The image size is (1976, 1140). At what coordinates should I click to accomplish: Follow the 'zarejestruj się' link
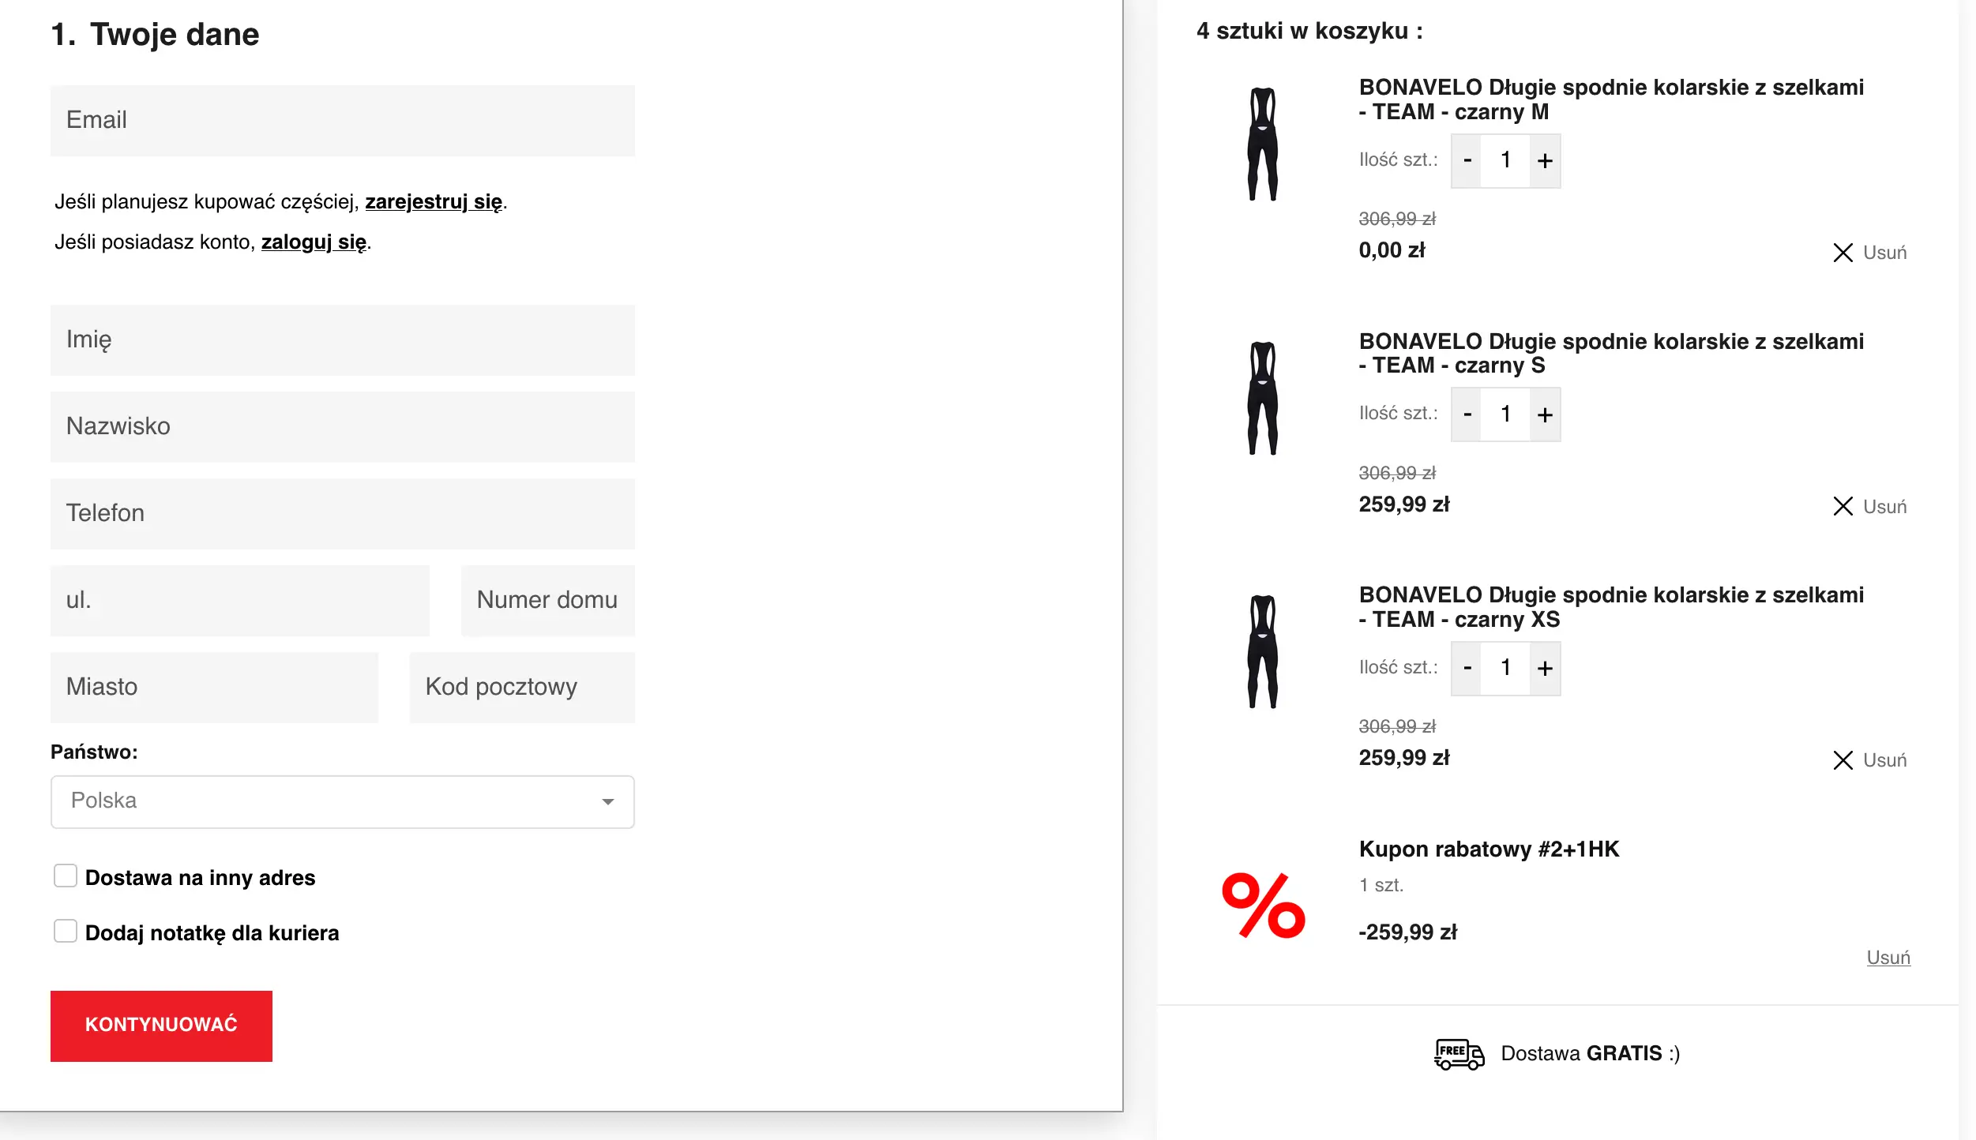(x=434, y=202)
